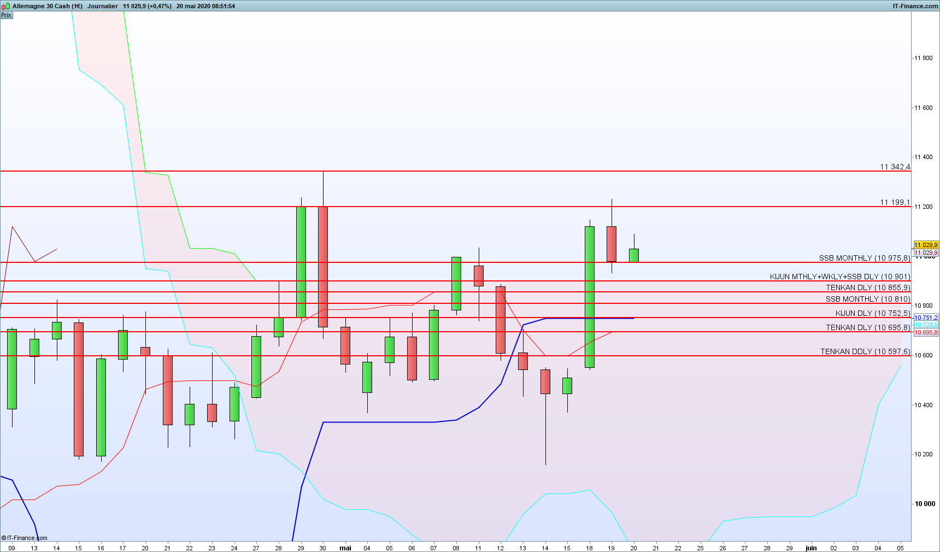Click the candlestick chart icon beside the title

(x=7, y=6)
